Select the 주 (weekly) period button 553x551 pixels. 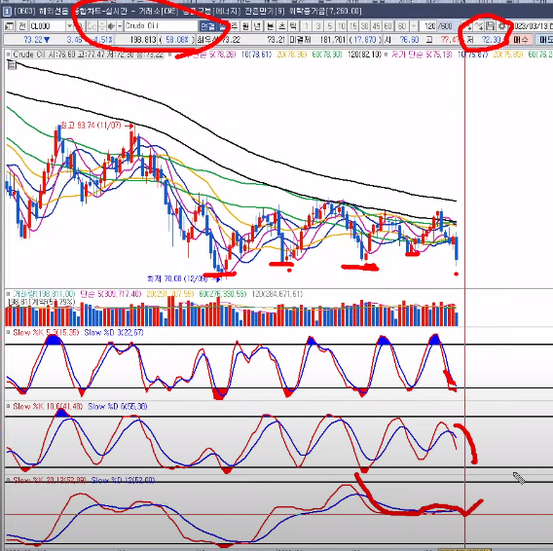[x=235, y=26]
